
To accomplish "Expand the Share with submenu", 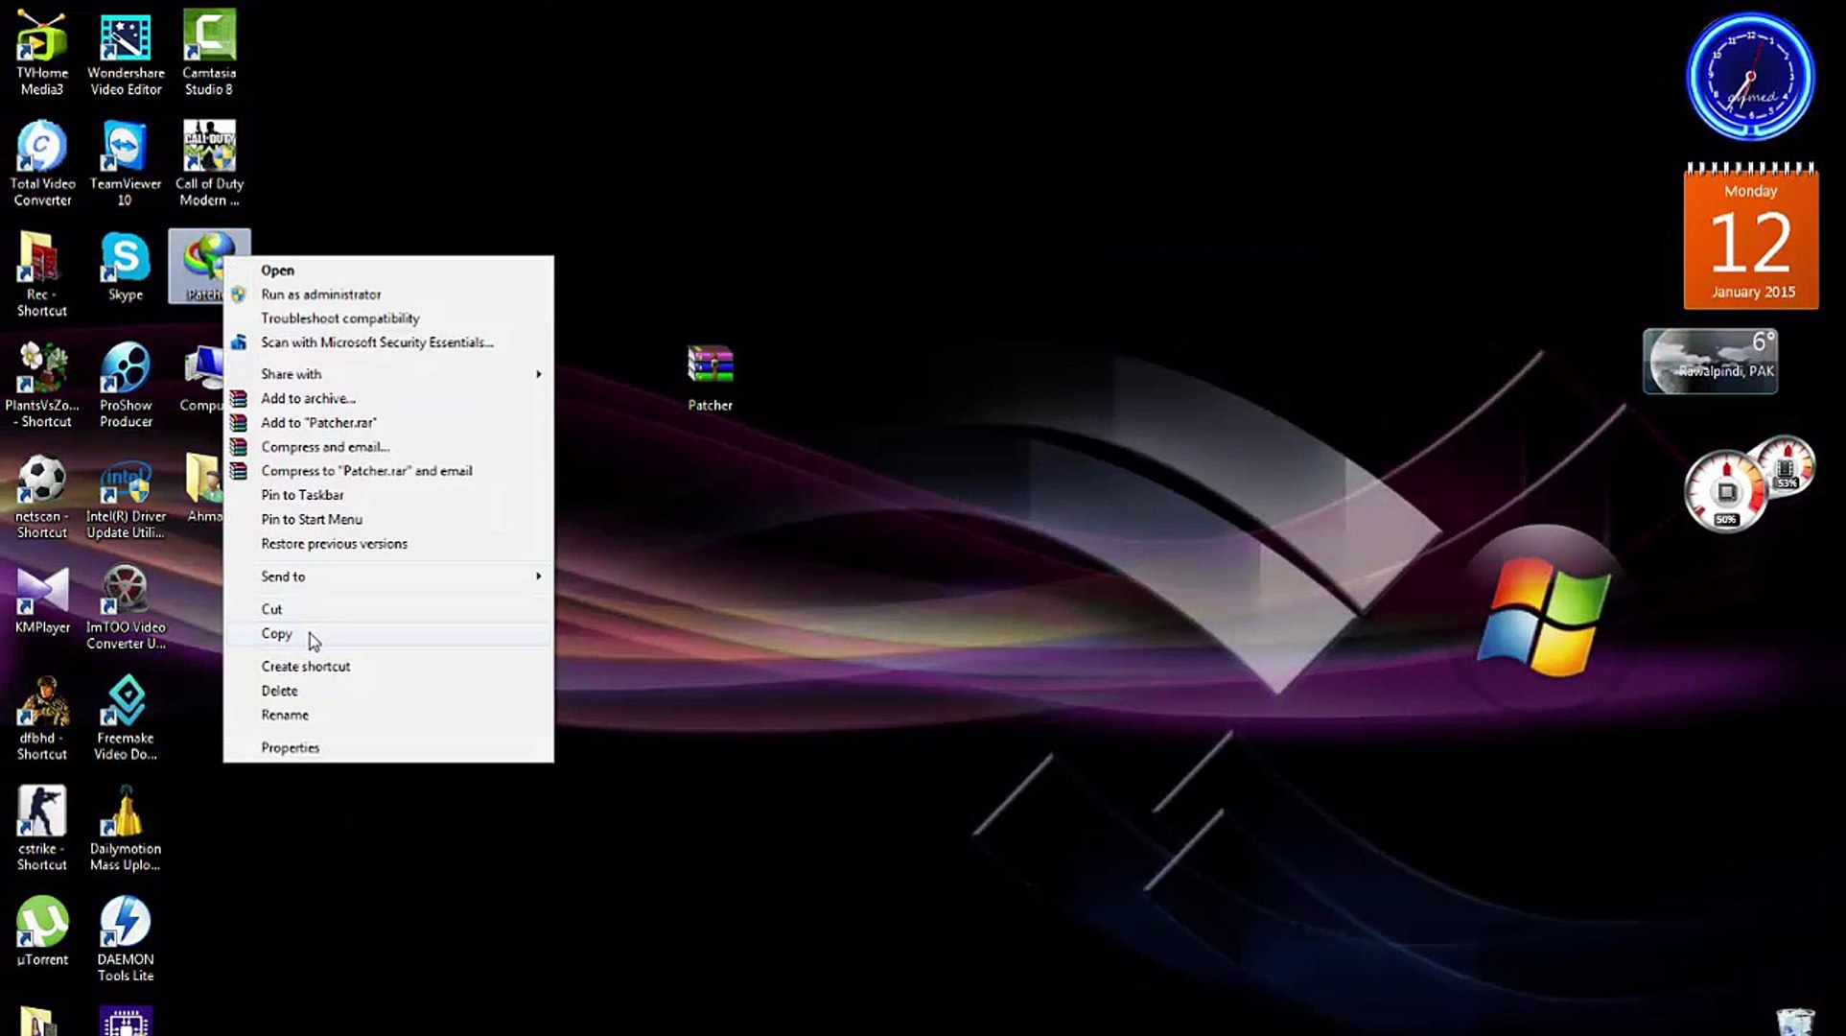I will point(388,374).
